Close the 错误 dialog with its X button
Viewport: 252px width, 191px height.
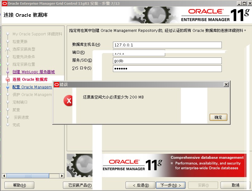tap(226, 84)
